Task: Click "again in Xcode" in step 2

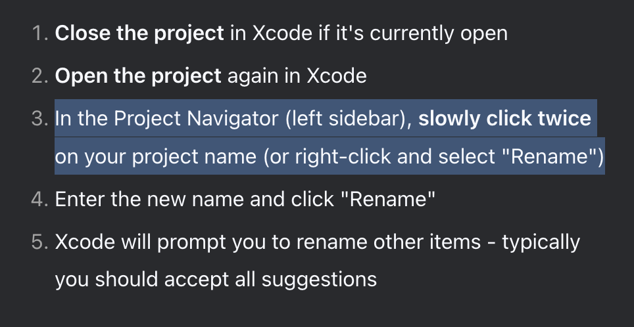Action: 297,76
